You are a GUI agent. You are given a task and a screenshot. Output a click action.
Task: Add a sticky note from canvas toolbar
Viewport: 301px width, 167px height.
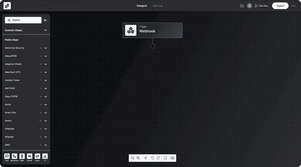[x=165, y=158]
